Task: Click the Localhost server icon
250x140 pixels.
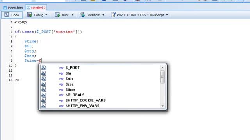Action: 82,15
